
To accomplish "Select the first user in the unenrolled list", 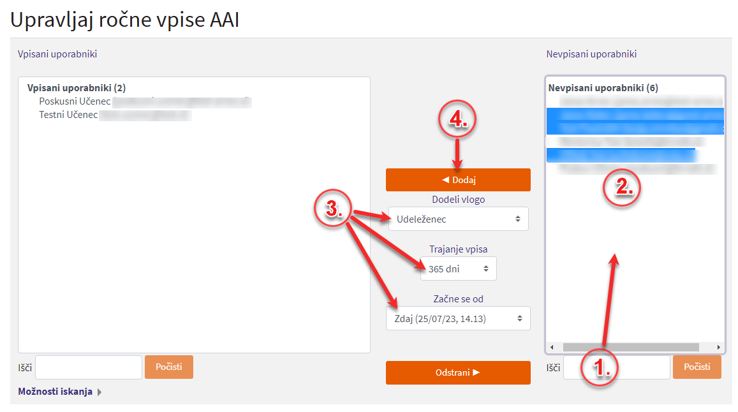I will [x=635, y=101].
